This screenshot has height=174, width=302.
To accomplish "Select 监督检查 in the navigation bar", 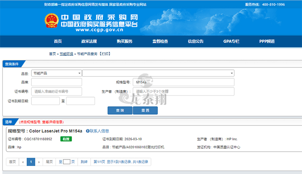I will point(160,41).
